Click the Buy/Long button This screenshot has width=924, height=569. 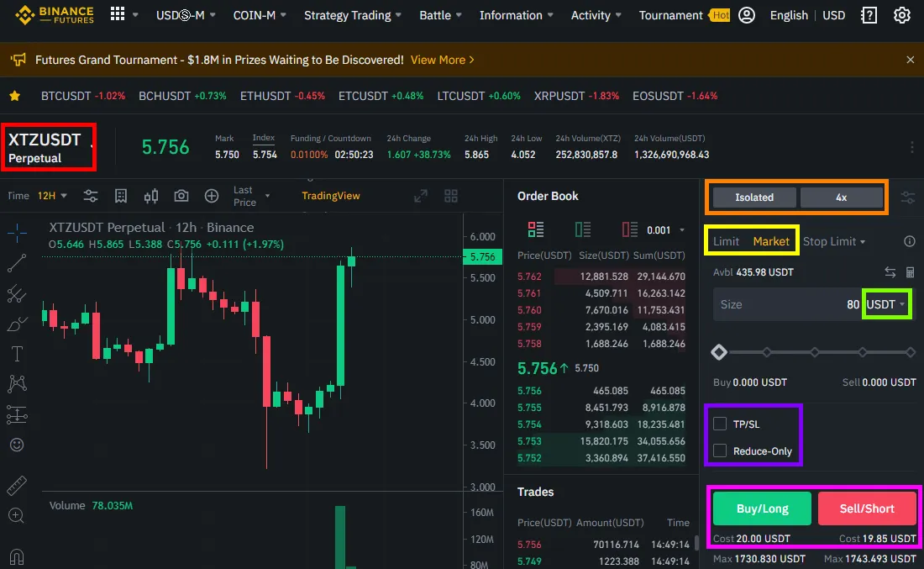click(762, 508)
